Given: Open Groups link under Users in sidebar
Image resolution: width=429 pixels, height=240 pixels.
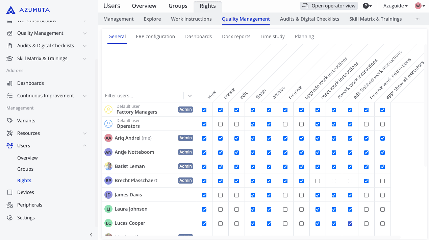Looking at the screenshot, I should click(x=25, y=169).
